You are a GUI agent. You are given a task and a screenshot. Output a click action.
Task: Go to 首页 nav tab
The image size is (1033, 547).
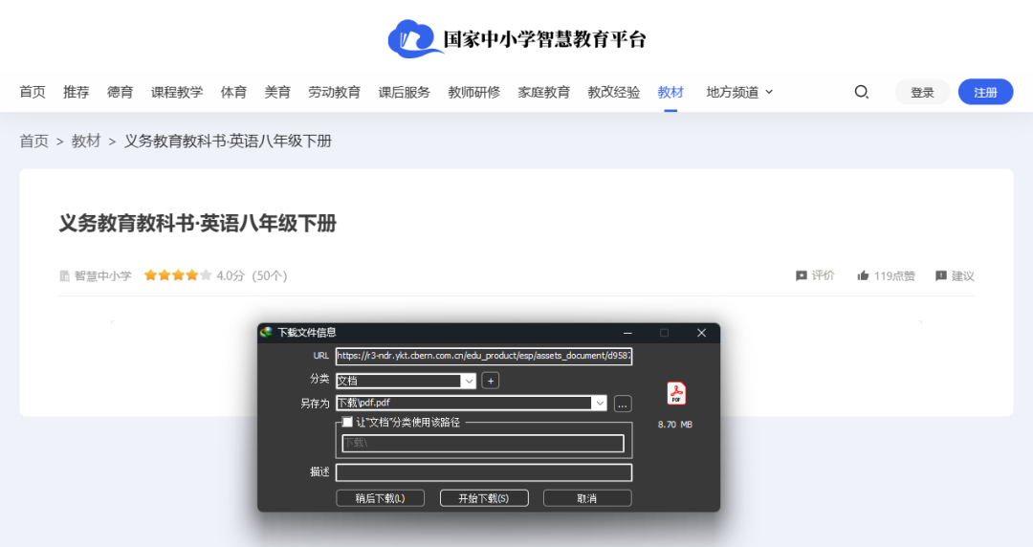pos(33,92)
